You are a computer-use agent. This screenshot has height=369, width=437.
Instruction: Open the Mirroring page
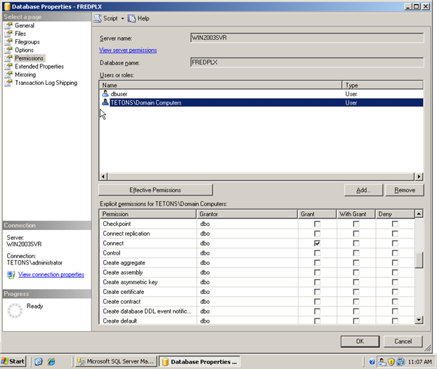[x=25, y=74]
